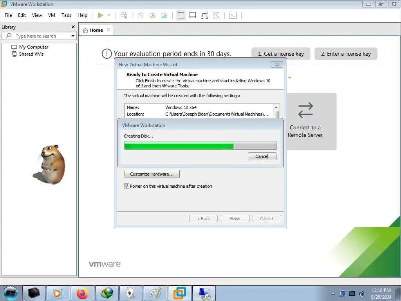Viewport: 401px width, 301px height.
Task: Open the Edit menu
Action: [22, 15]
